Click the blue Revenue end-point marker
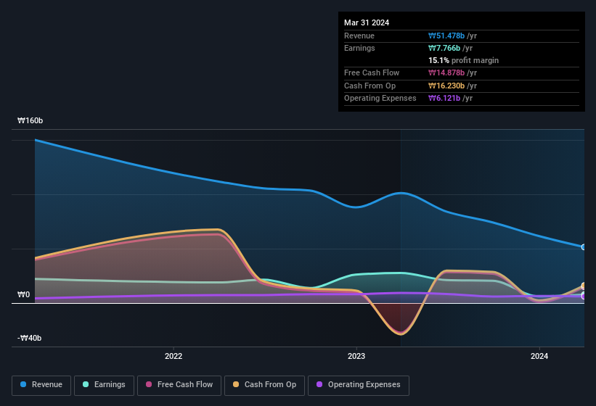Viewport: 596px width, 406px height. [x=584, y=247]
